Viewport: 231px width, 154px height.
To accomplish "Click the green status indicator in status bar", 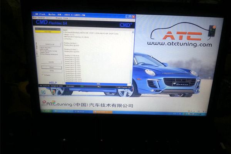I will click(x=82, y=86).
